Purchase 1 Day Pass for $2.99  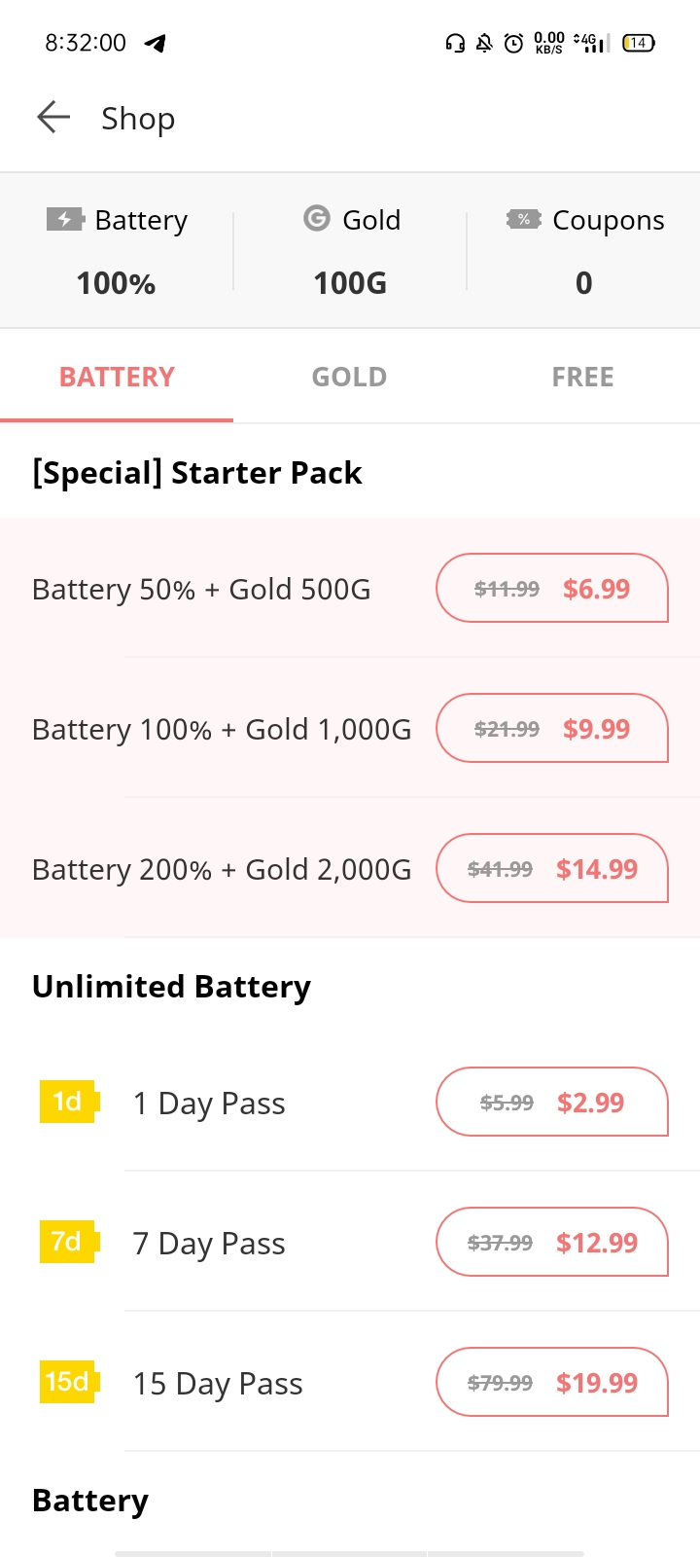point(552,1102)
